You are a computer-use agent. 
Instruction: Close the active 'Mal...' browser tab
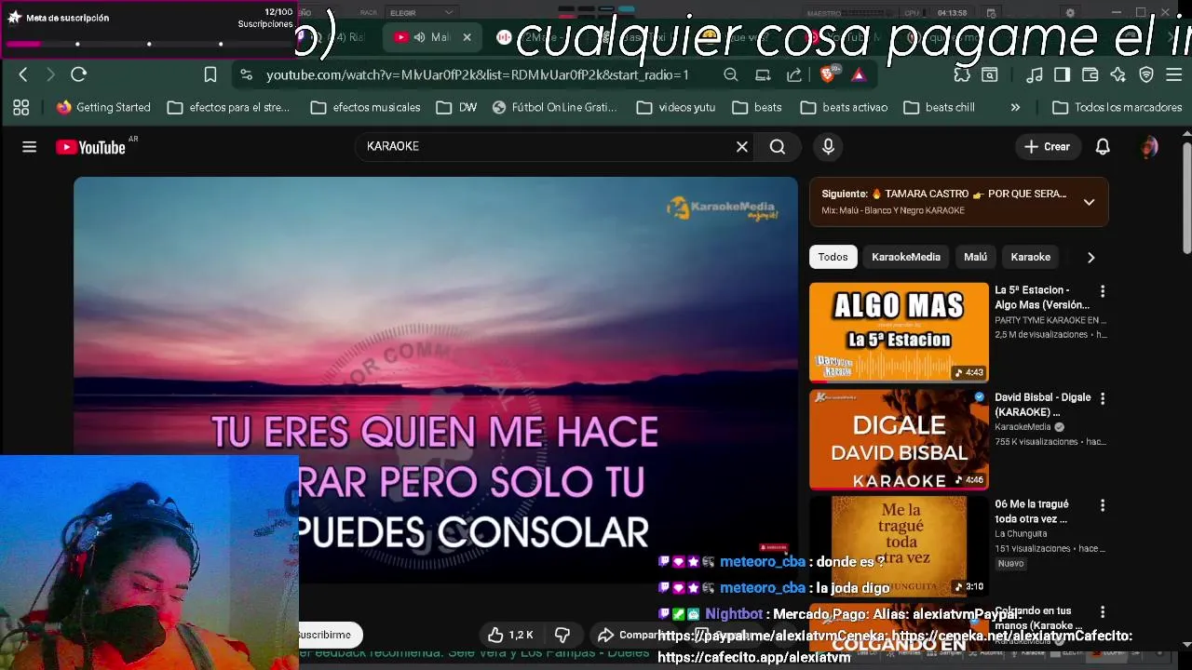coord(467,37)
